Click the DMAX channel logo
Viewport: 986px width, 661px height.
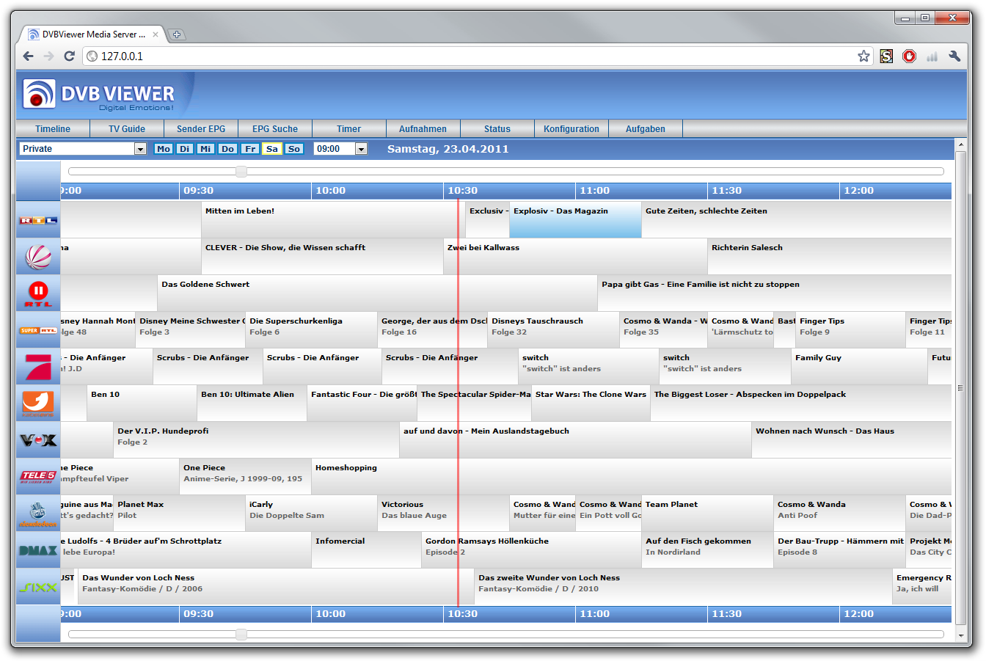(x=38, y=550)
